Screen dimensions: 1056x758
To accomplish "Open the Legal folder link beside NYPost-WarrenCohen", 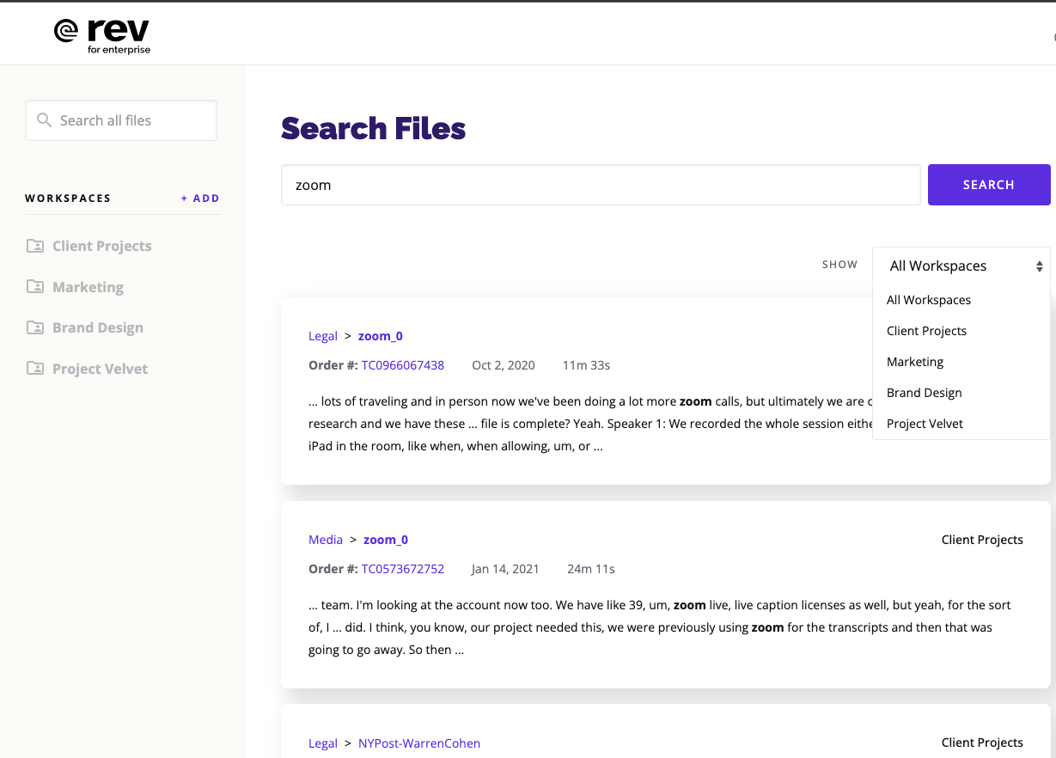I will point(323,743).
